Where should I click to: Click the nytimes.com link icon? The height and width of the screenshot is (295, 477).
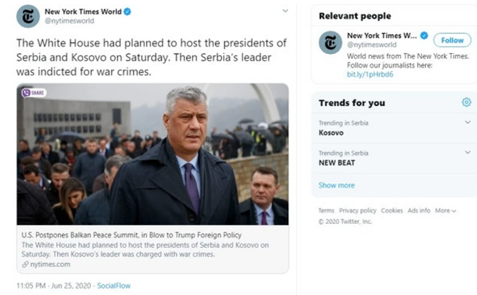pos(25,264)
